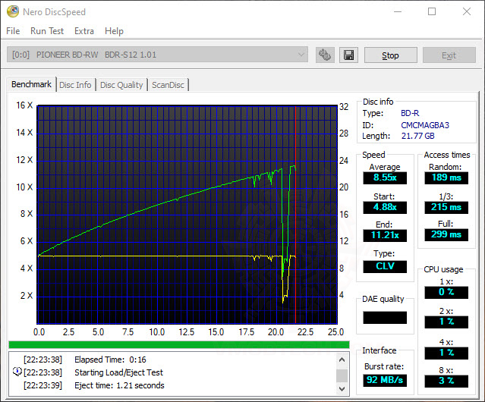485x402 pixels.
Task: Minimize the Nero DiscSpeed window
Action: coord(398,11)
